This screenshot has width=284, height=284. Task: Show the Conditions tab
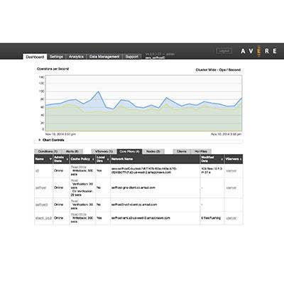click(48, 151)
